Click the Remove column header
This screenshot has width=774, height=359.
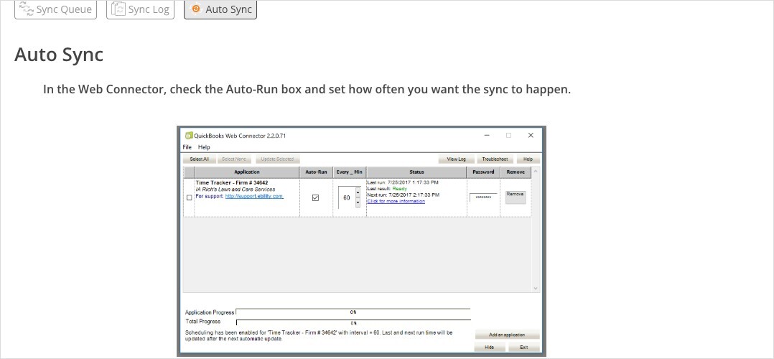[516, 172]
